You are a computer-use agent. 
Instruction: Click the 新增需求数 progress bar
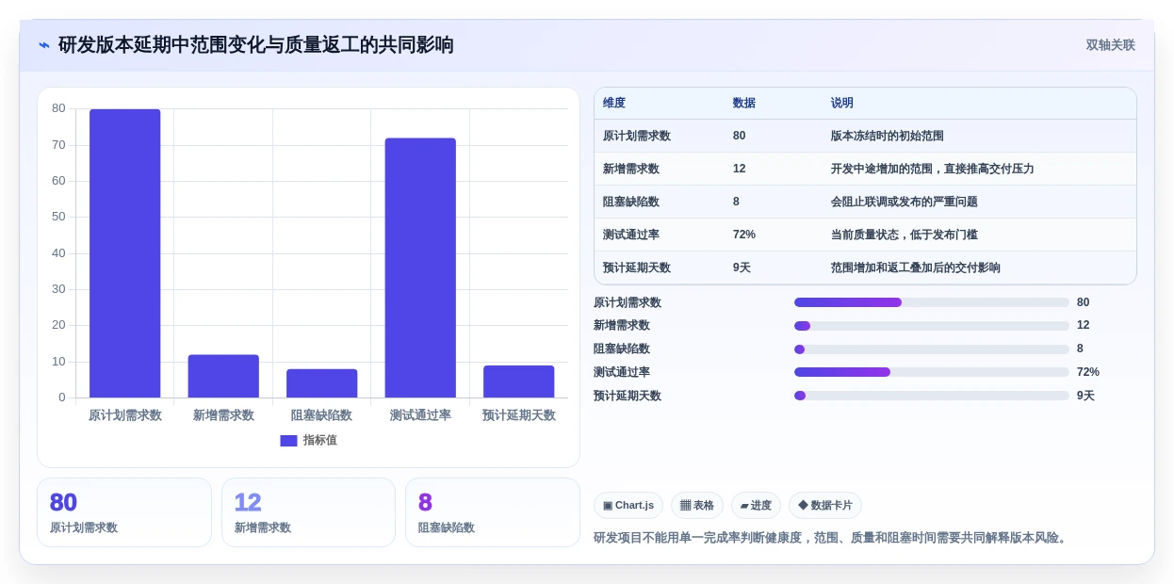click(932, 326)
